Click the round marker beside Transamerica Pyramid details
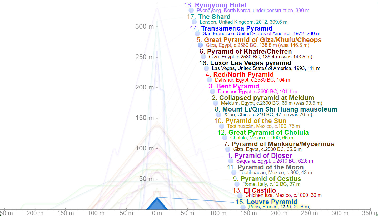The image size is (378, 216). 197,34
